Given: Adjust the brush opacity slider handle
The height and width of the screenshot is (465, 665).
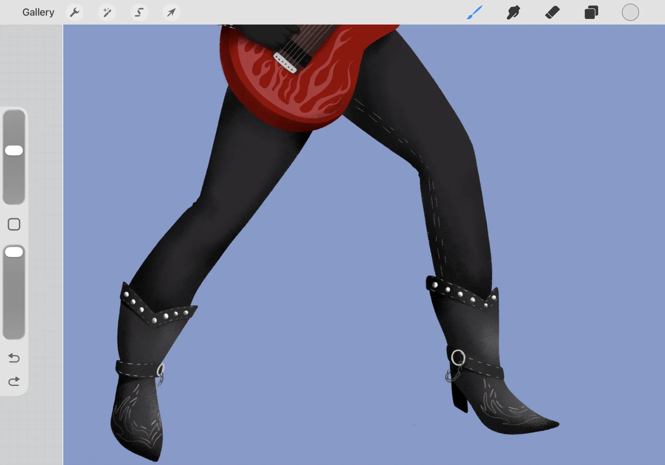Looking at the screenshot, I should [x=14, y=252].
